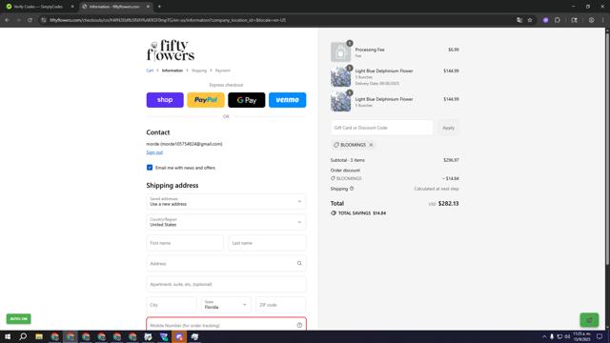Switch to the Verify Codes SimplyCodes tab
Image resolution: width=610 pixels, height=343 pixels.
tap(38, 7)
